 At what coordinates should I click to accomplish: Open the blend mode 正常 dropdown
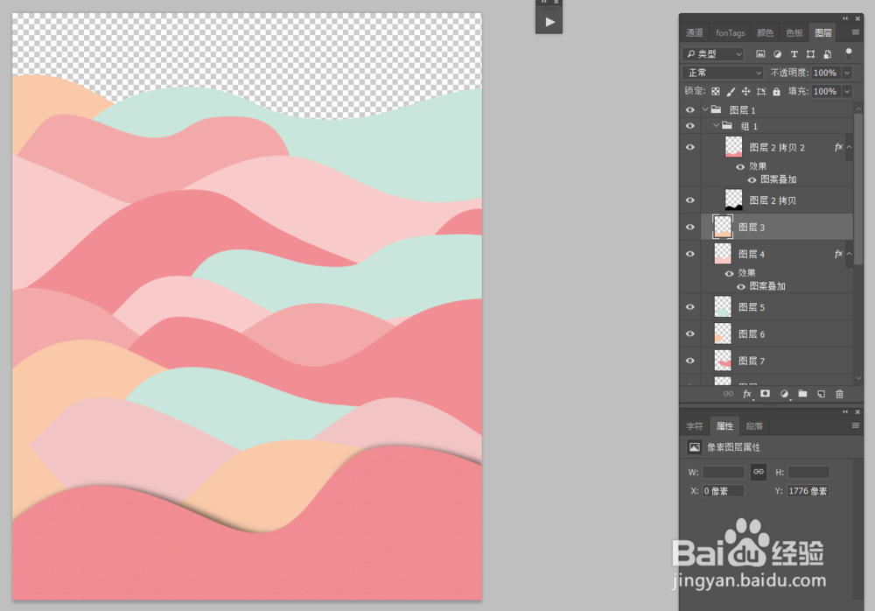[723, 73]
